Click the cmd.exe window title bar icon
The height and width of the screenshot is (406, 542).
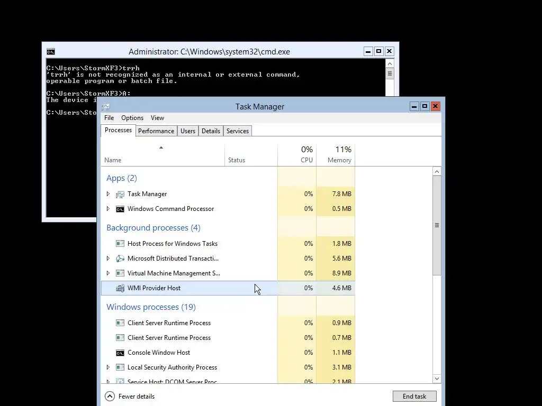(51, 52)
